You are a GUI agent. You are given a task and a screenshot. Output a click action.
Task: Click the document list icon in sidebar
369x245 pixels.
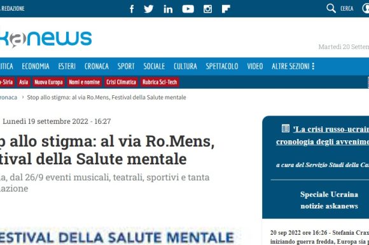pyautogui.click(x=286, y=129)
